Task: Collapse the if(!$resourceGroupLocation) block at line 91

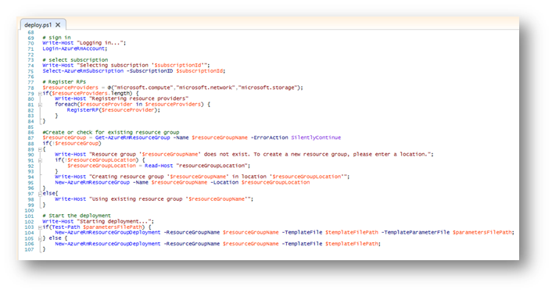Action: (x=40, y=160)
